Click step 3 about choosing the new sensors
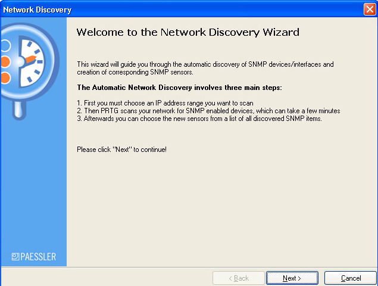The width and height of the screenshot is (378, 286). click(199, 119)
